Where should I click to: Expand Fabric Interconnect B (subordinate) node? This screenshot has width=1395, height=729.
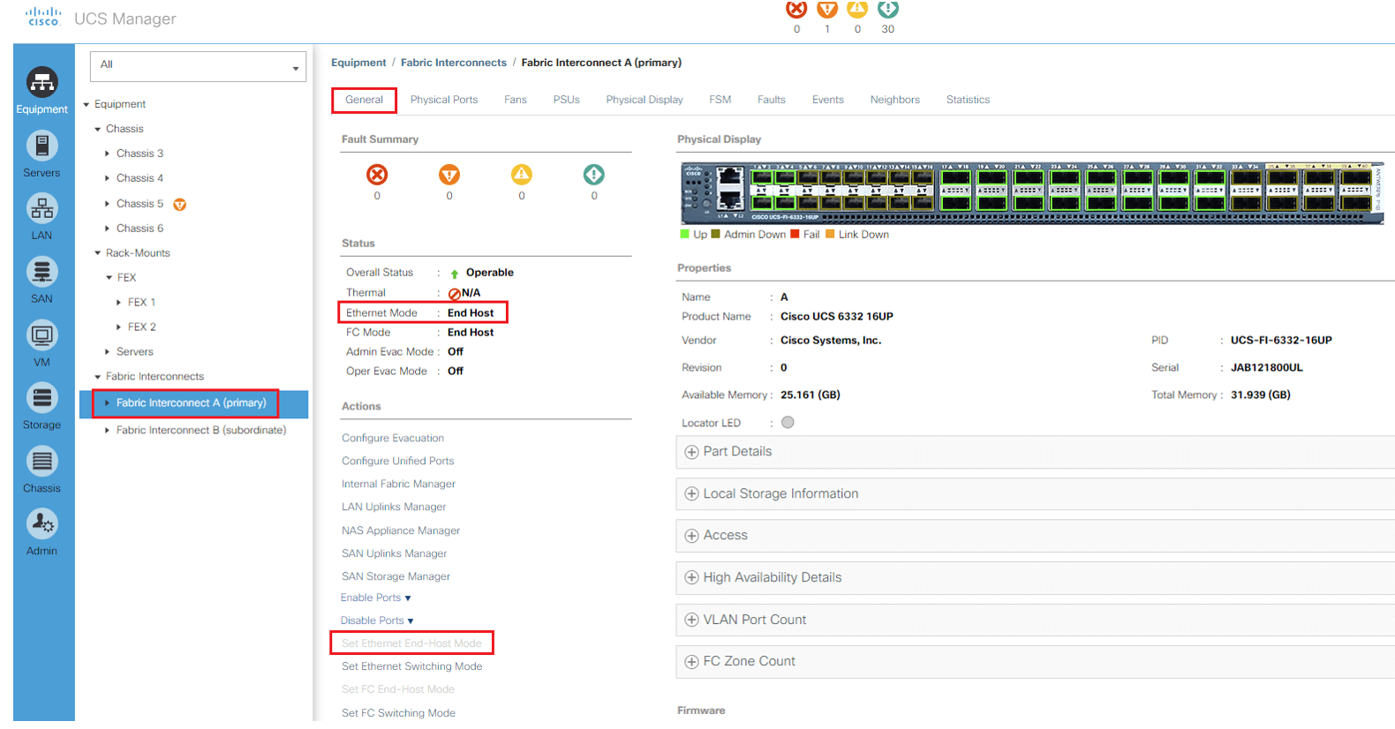coord(108,431)
